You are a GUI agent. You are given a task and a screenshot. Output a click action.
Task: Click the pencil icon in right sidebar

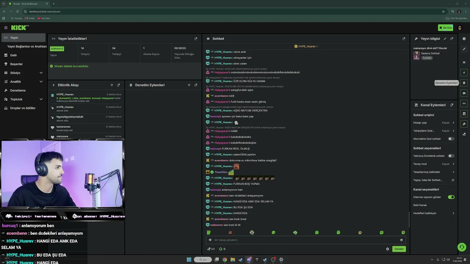[464, 48]
